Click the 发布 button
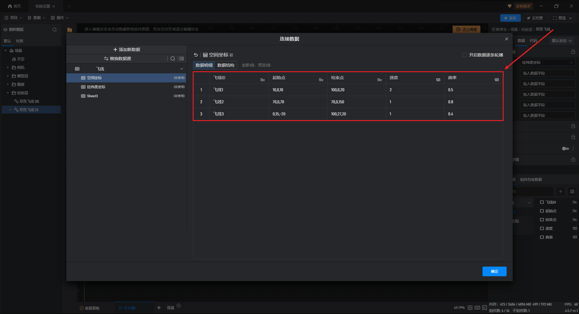The height and width of the screenshot is (314, 579). tap(510, 18)
